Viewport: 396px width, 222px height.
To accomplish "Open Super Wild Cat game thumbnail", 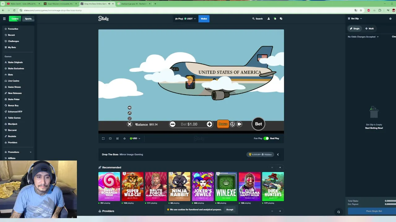I will pyautogui.click(x=132, y=187).
